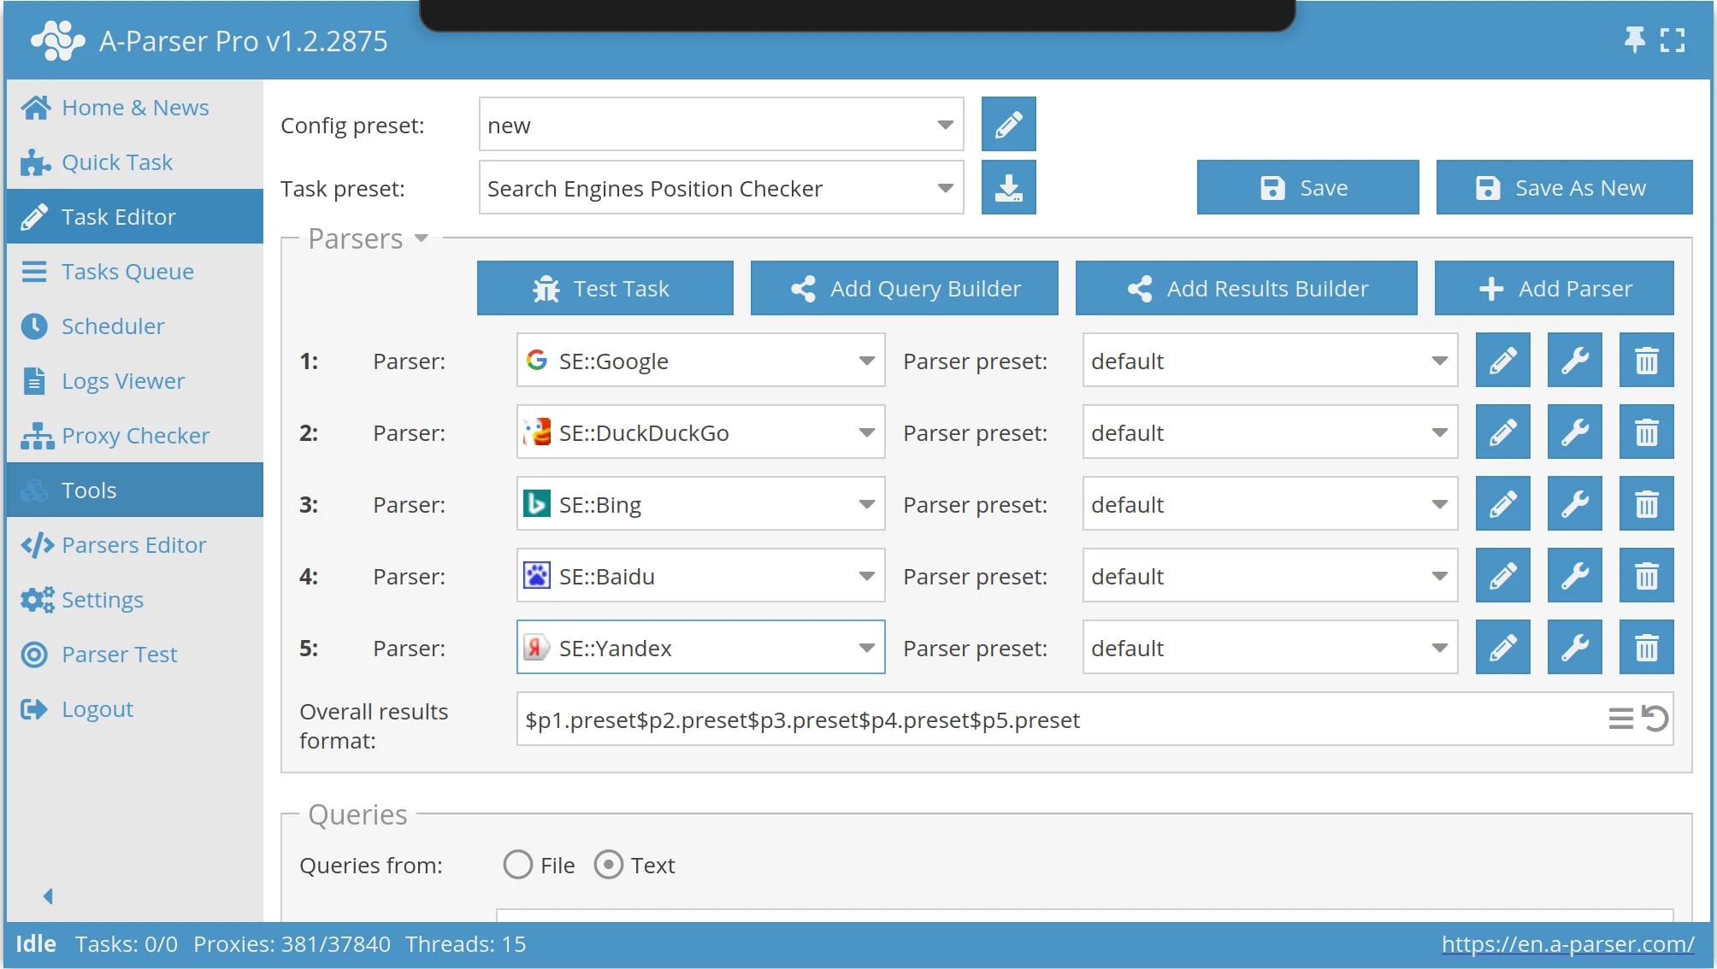Open the Scheduler from the sidebar

[112, 326]
